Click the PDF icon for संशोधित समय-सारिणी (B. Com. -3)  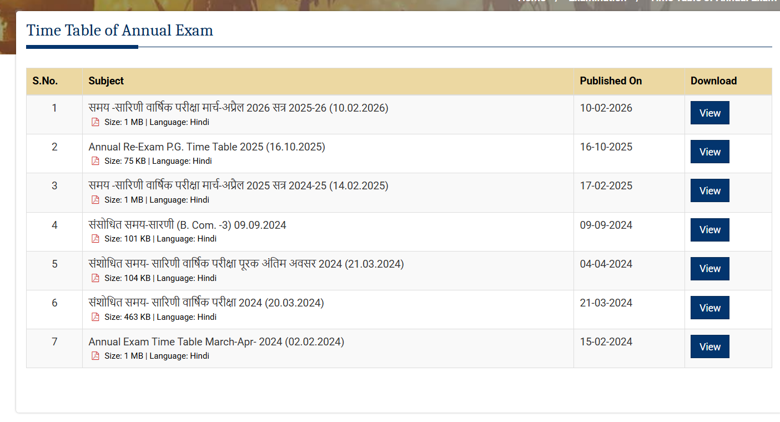[95, 238]
